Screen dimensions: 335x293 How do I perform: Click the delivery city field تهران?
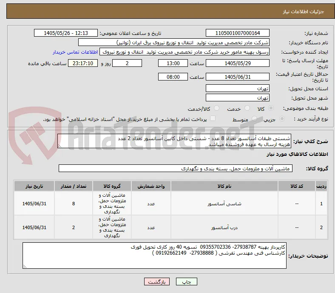click(x=237, y=98)
